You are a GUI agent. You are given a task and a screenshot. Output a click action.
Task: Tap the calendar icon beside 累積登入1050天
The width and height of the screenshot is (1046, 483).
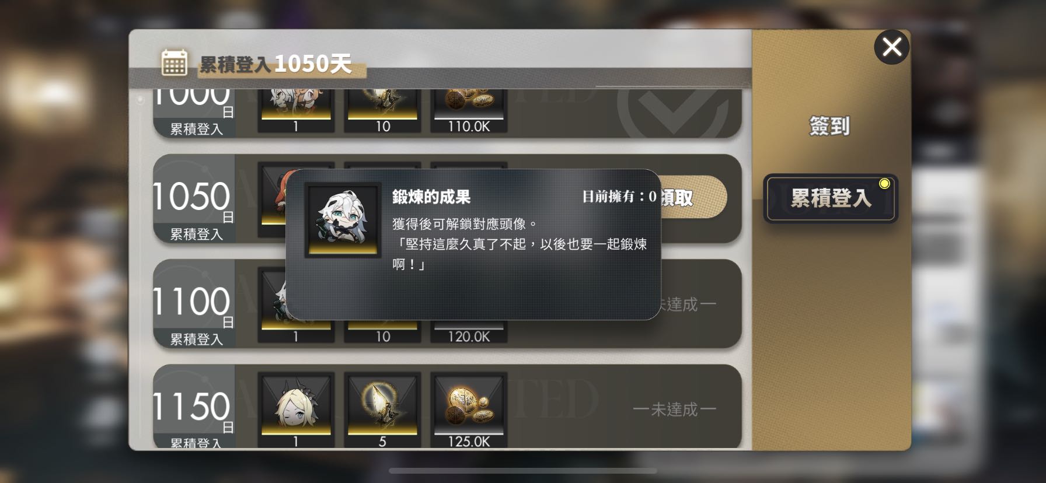pos(174,62)
